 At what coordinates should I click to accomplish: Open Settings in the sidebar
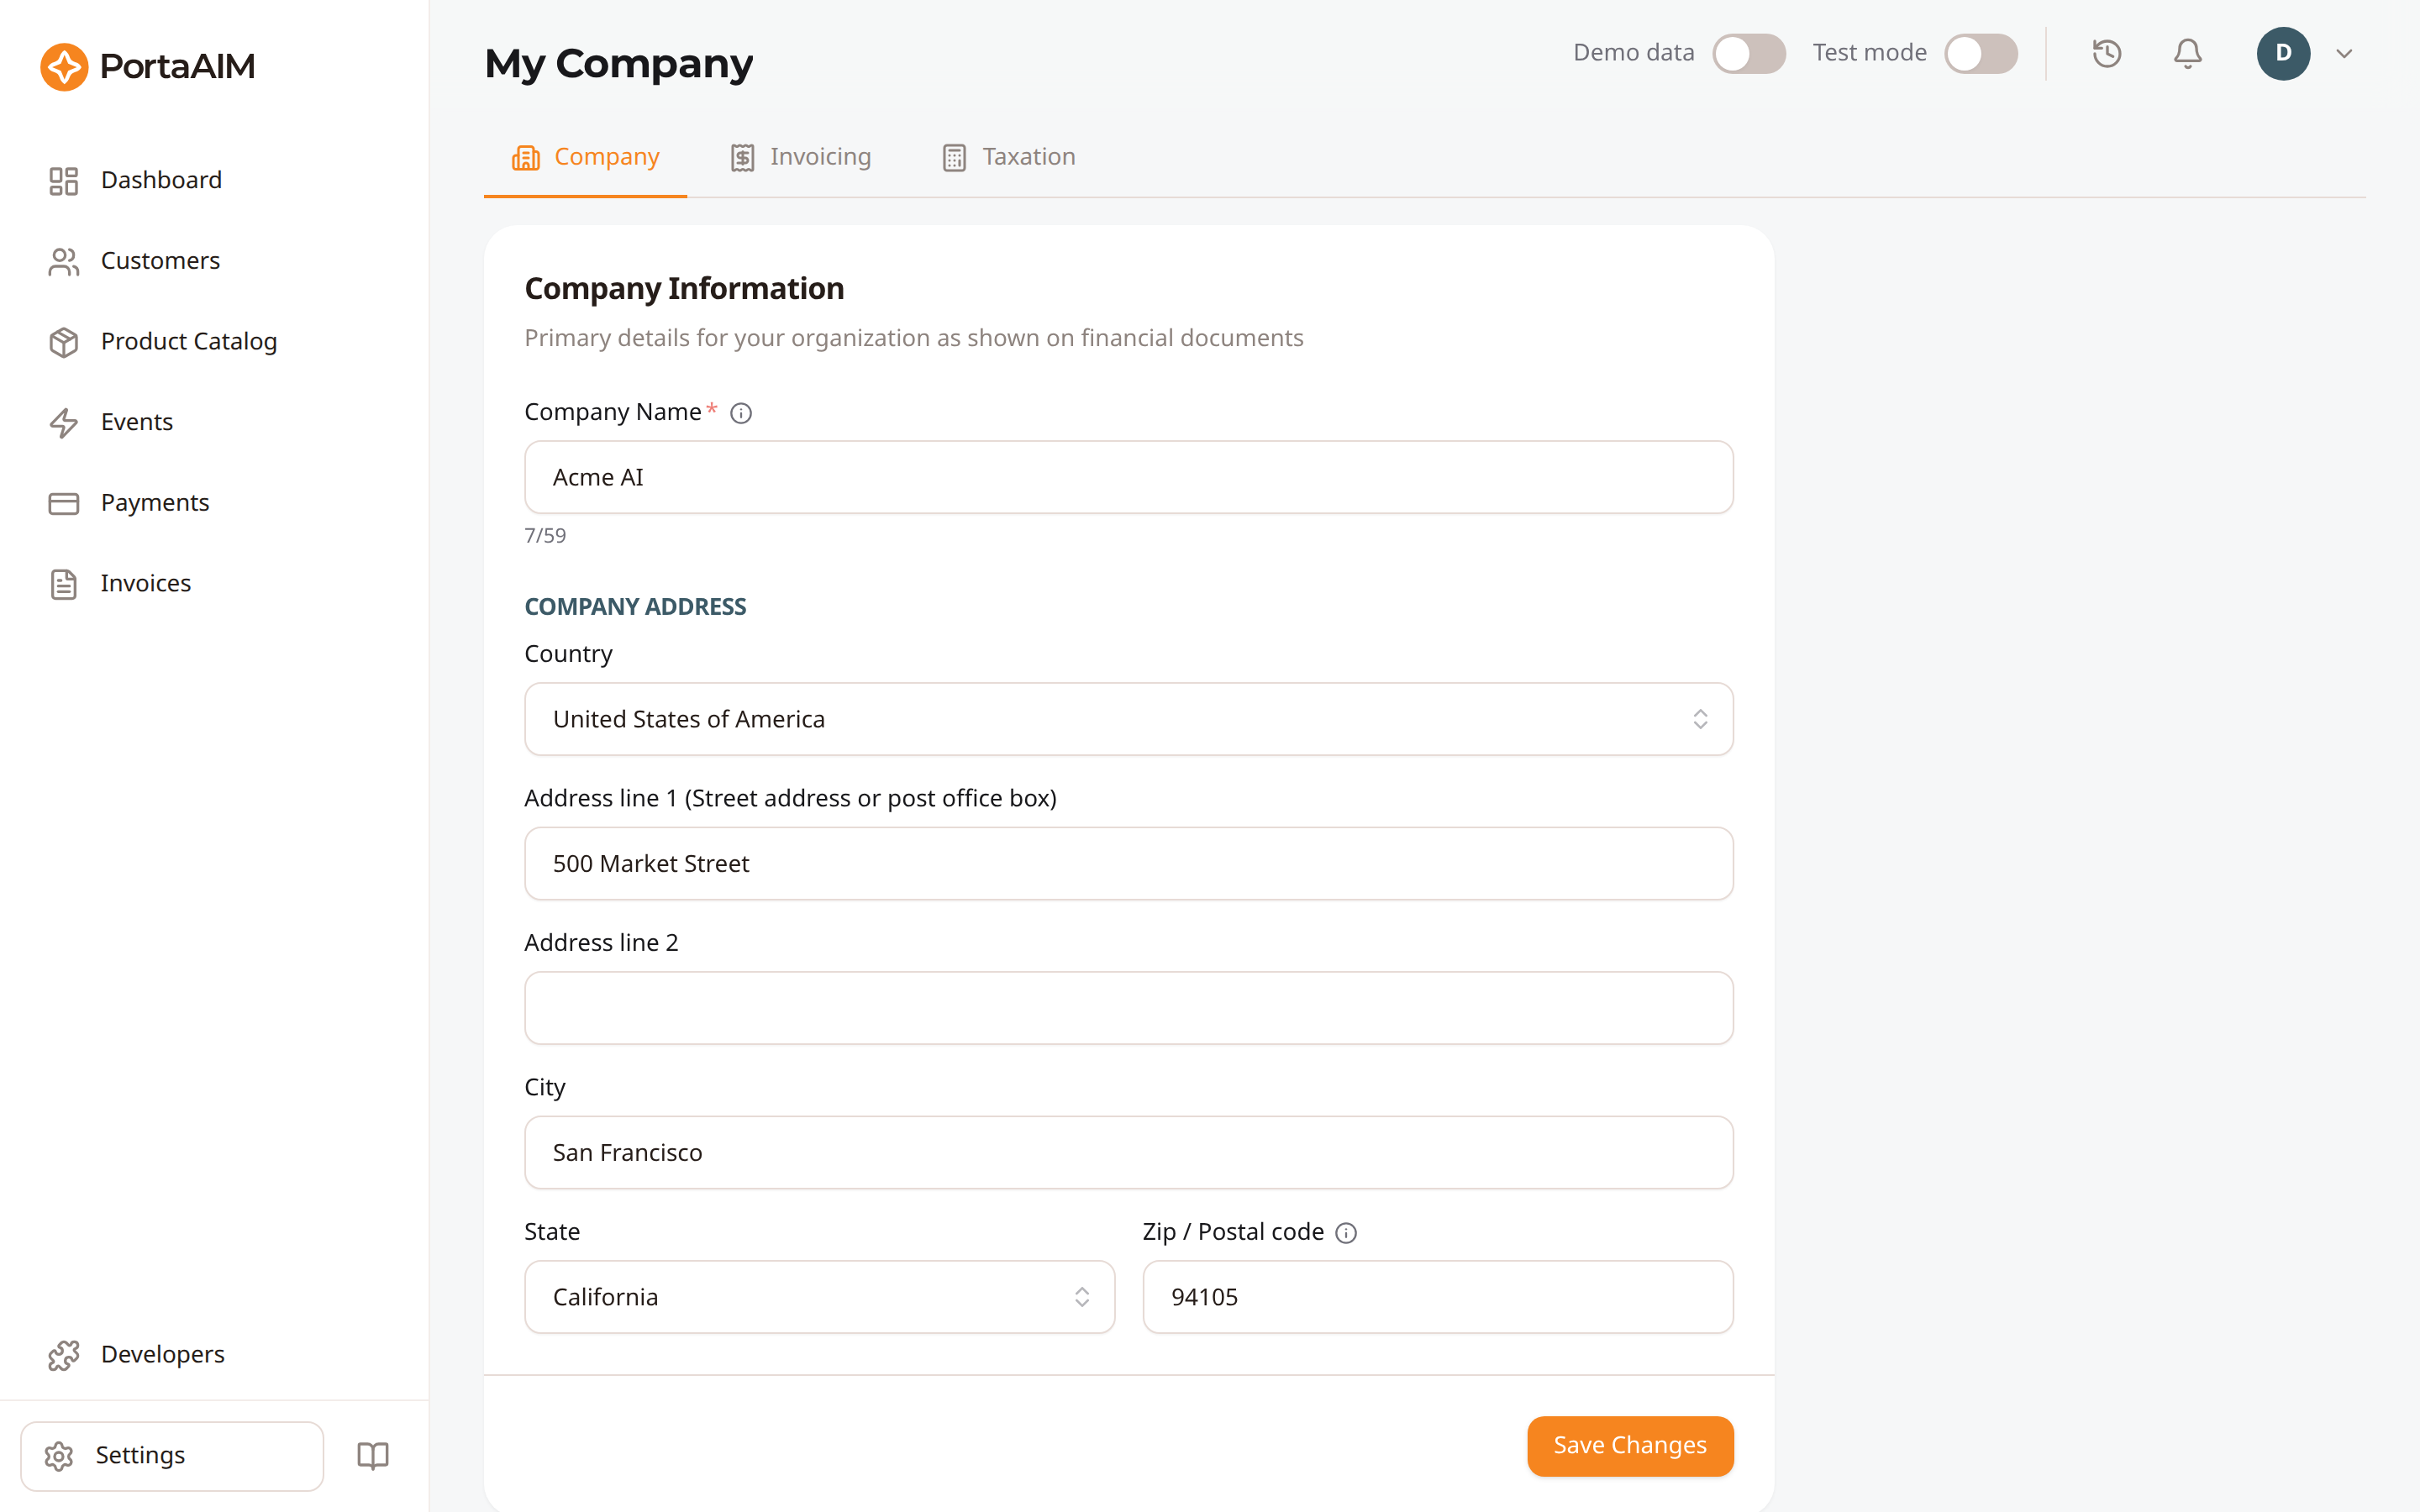(172, 1456)
